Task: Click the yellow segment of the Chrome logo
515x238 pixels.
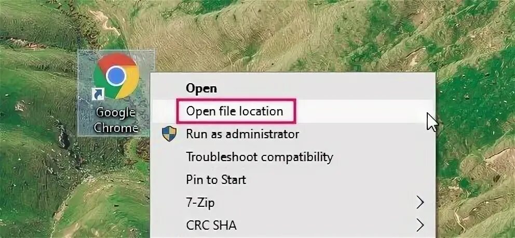Action: [x=130, y=85]
